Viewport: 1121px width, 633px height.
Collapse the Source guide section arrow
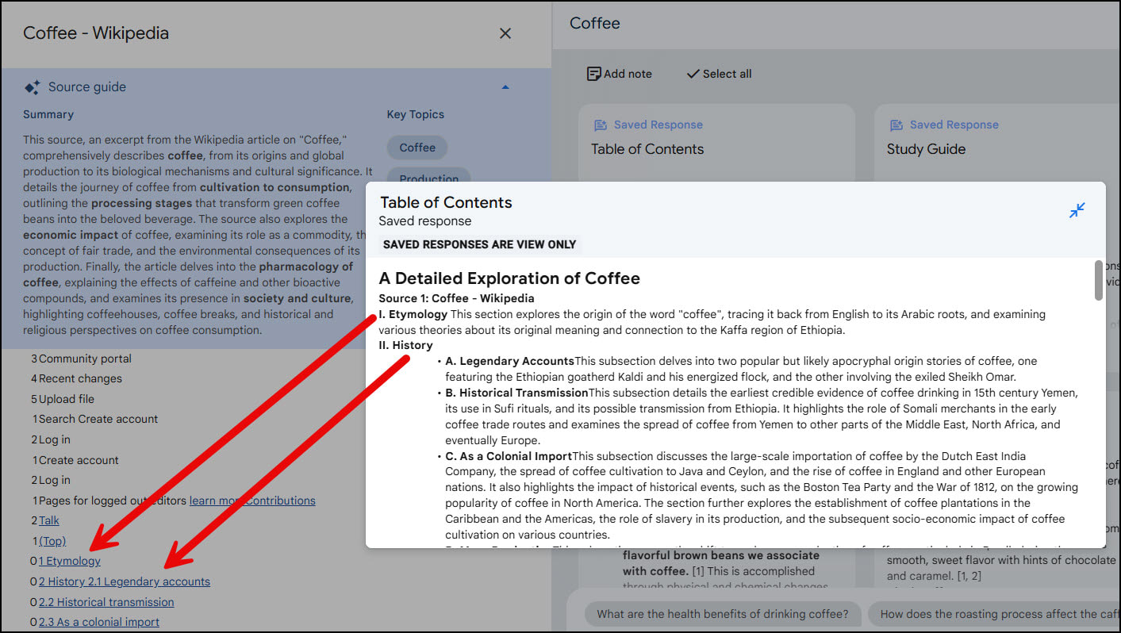coord(505,87)
